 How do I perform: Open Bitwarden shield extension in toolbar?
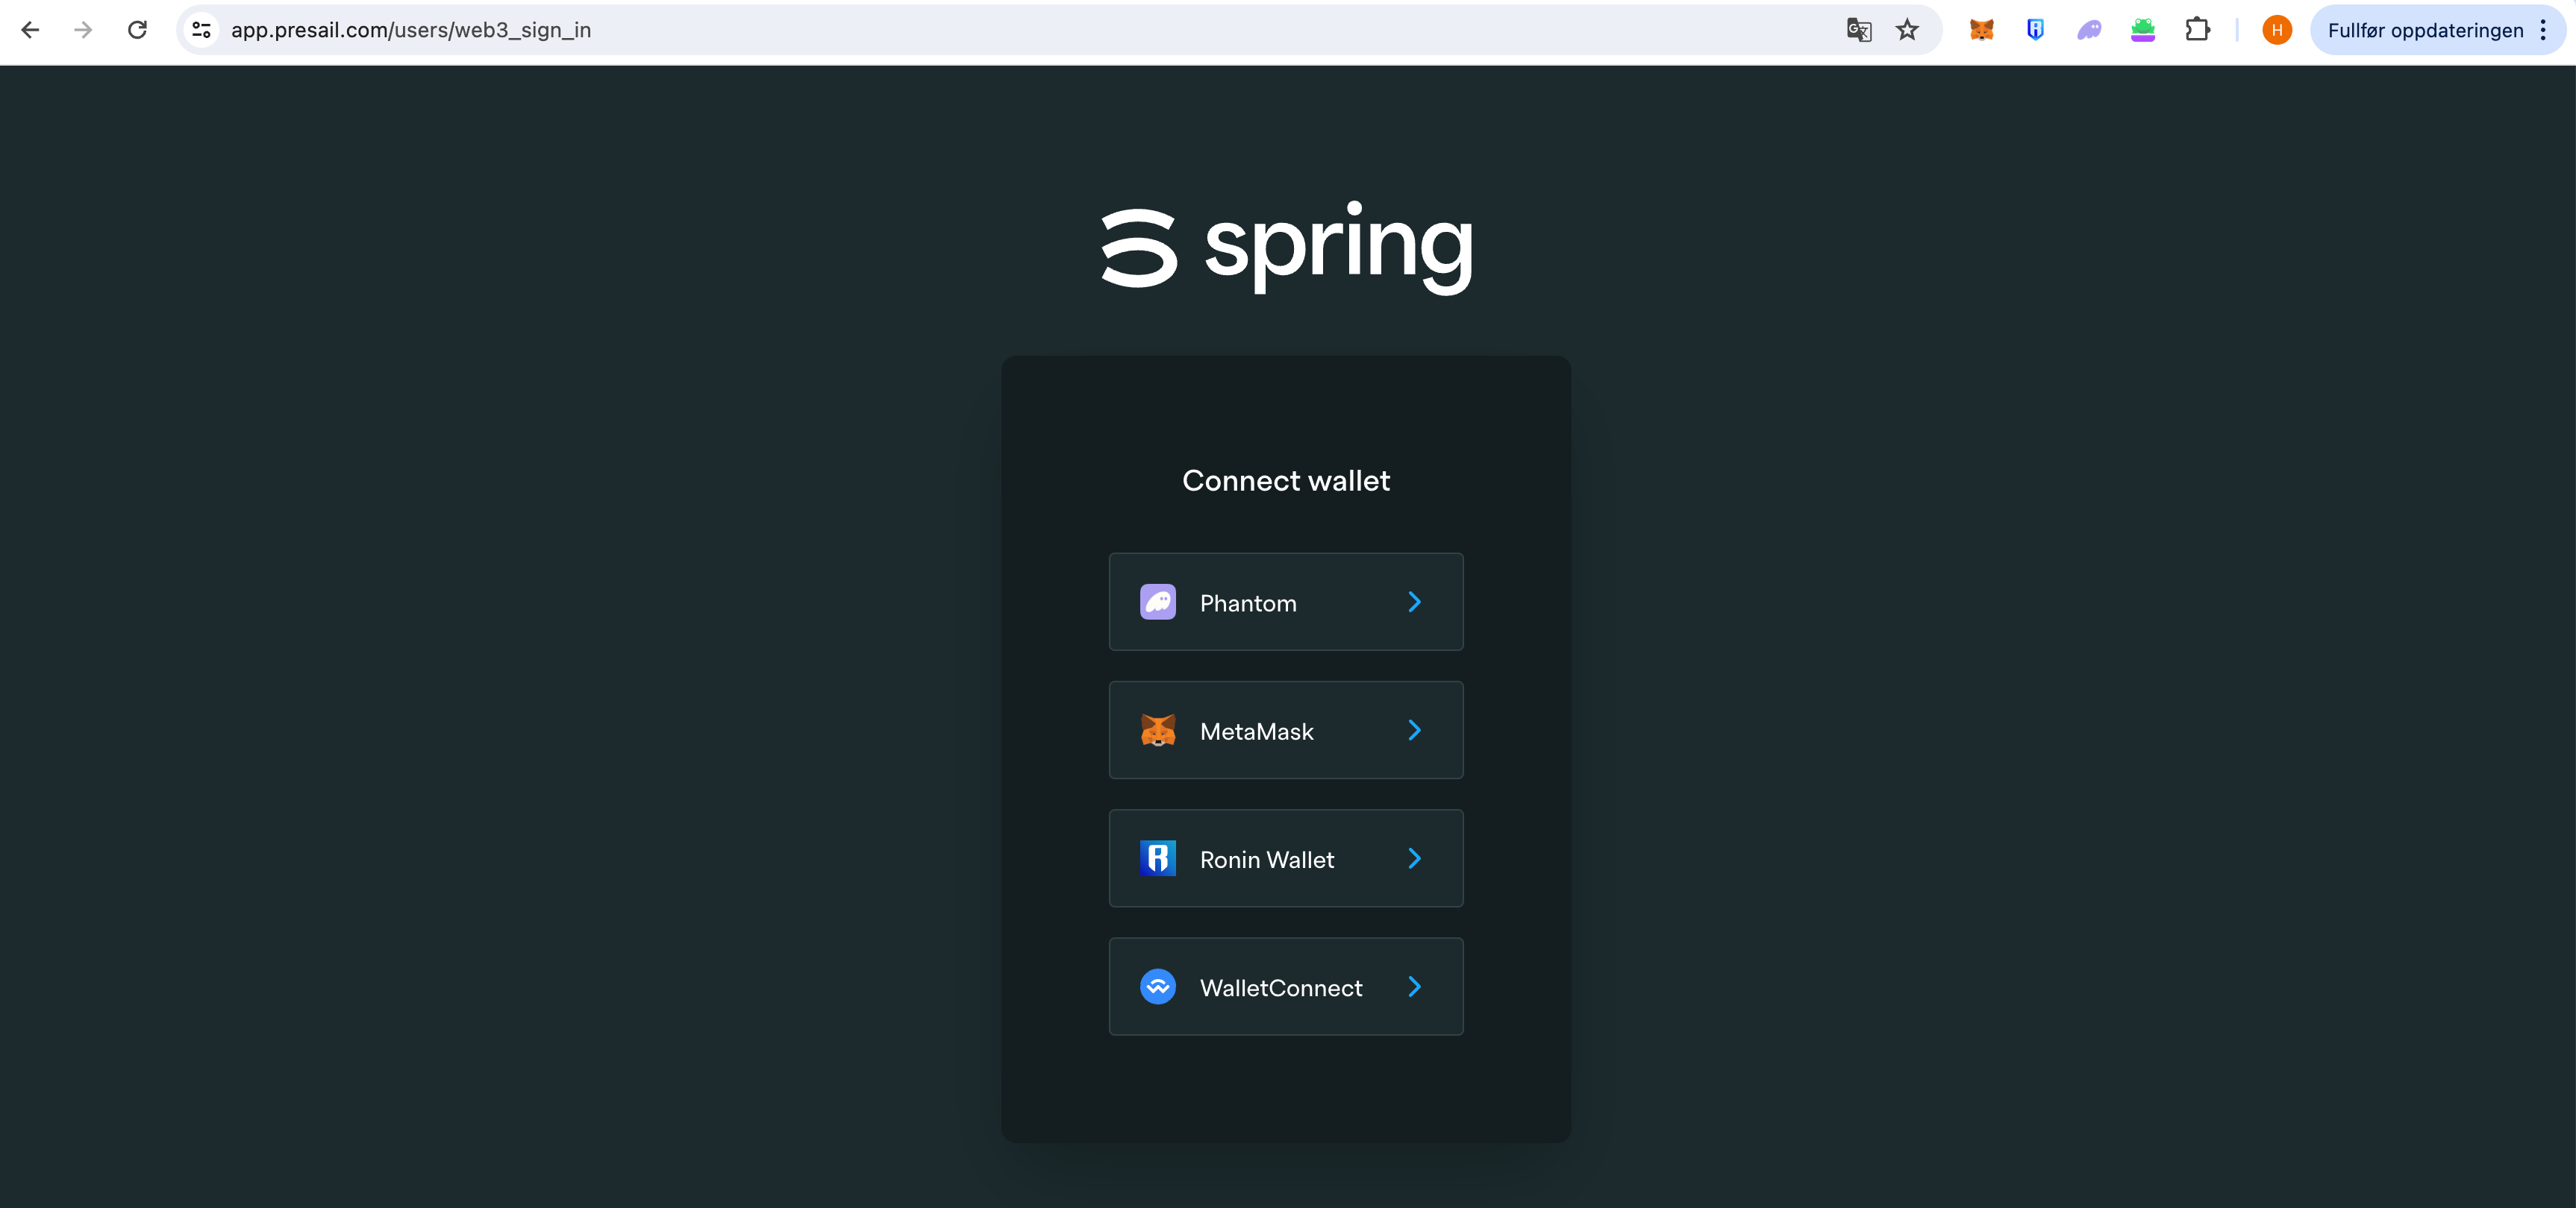[x=2035, y=30]
